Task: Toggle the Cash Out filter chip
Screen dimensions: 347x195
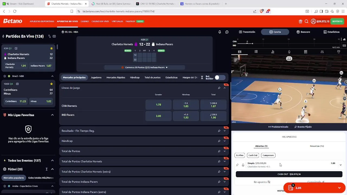Action: tap(253, 155)
